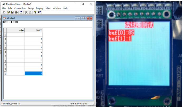The height and width of the screenshot is (107, 183).
Task: Open the File menu
Action: point(4,8)
